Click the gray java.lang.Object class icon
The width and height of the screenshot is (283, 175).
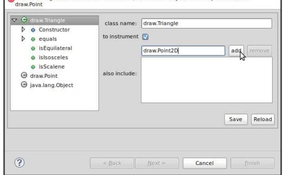(x=24, y=84)
